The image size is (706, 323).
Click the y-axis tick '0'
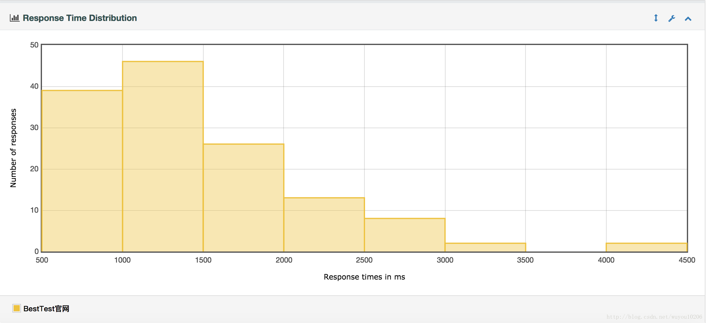click(x=36, y=251)
